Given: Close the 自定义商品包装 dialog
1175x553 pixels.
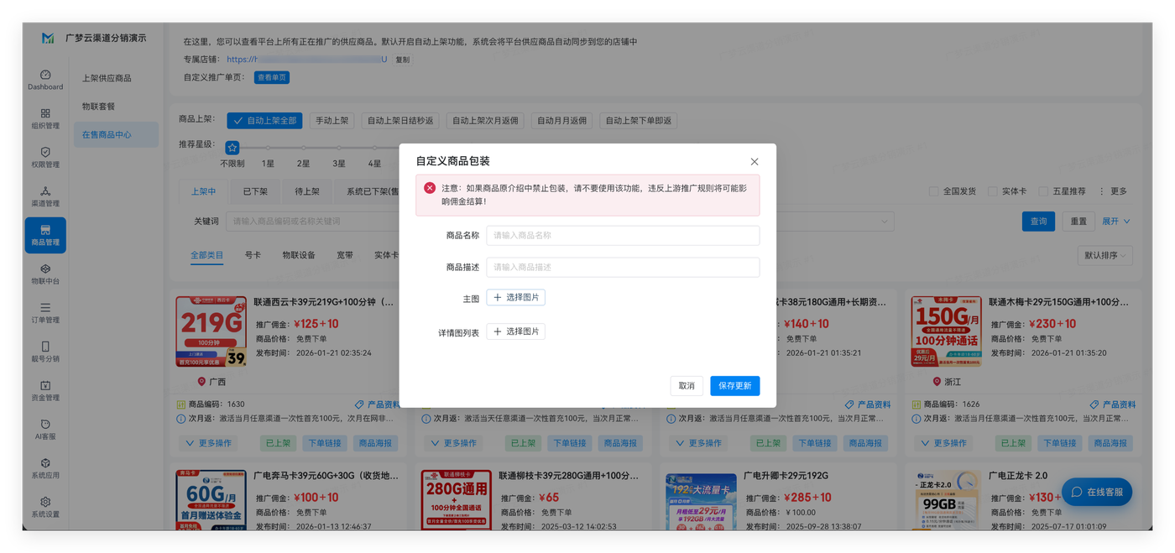Looking at the screenshot, I should click(755, 162).
